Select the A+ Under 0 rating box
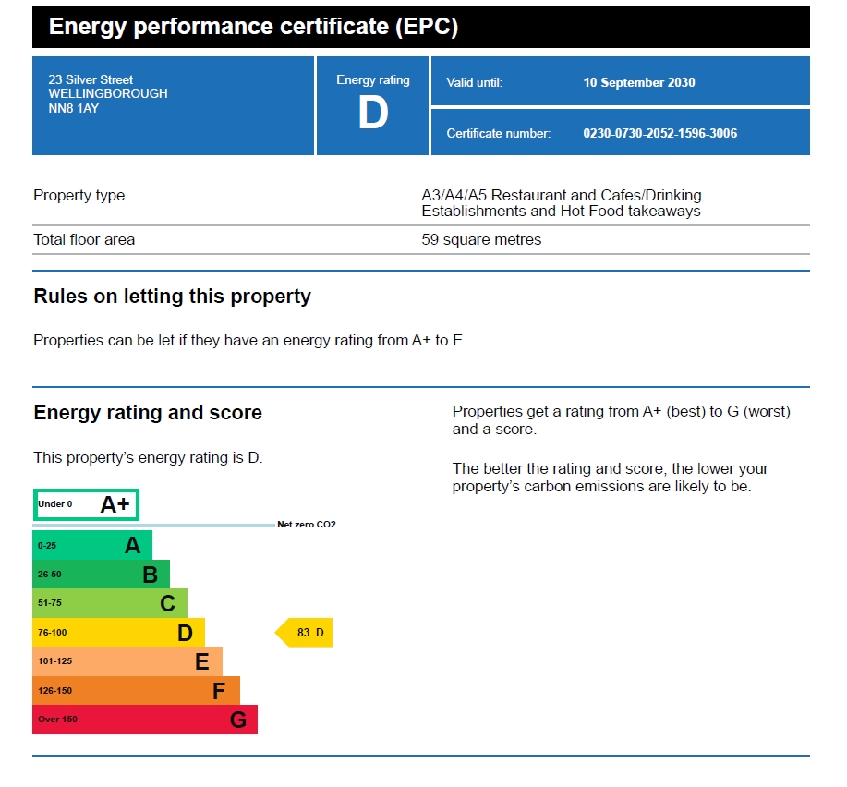This screenshot has width=847, height=787. pyautogui.click(x=86, y=504)
